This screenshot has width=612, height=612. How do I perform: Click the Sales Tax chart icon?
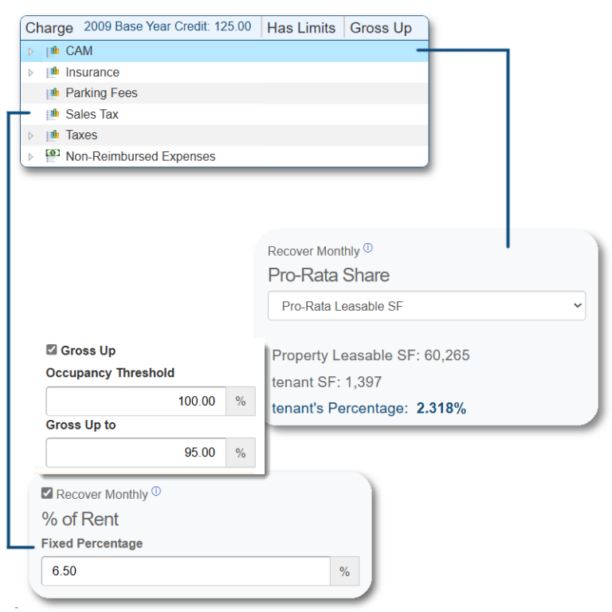click(53, 115)
